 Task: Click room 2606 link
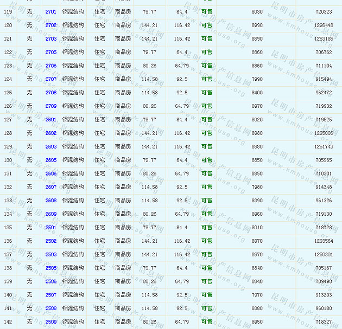pos(50,174)
